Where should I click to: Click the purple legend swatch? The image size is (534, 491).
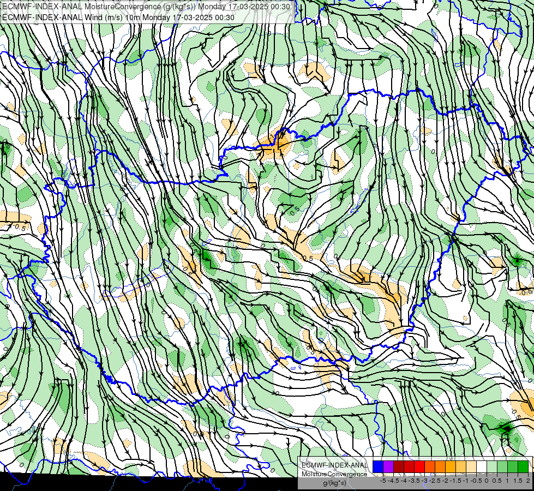coord(388,466)
